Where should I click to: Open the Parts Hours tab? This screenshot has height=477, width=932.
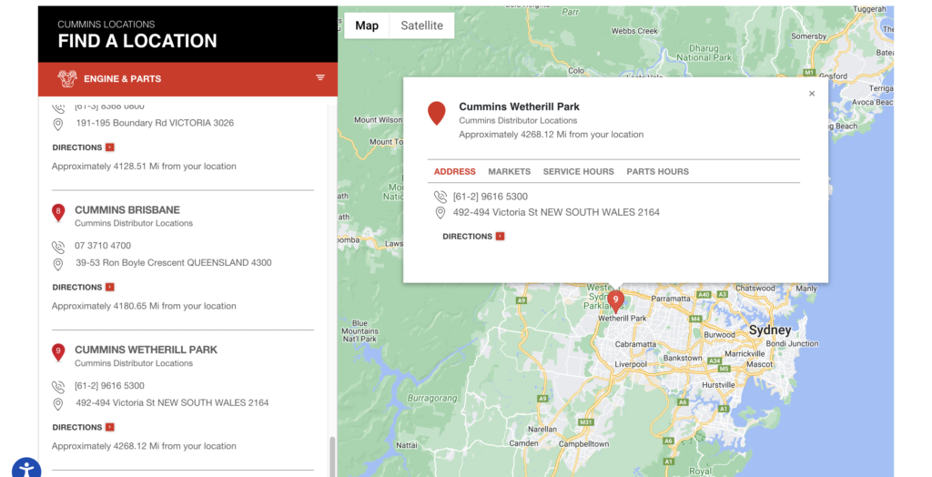click(657, 171)
